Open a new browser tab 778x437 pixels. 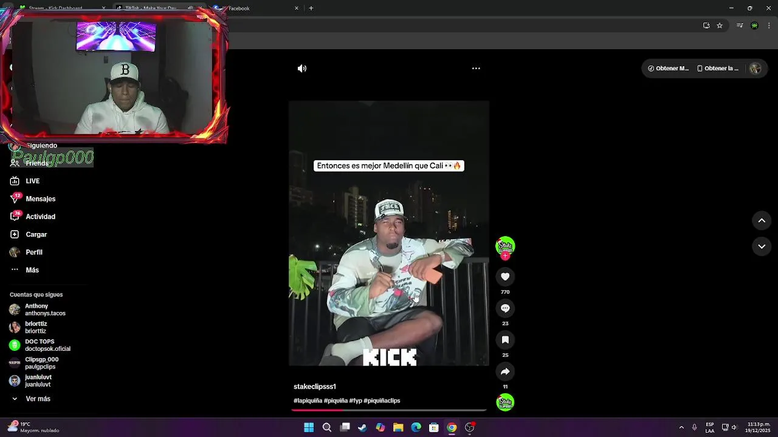point(311,8)
